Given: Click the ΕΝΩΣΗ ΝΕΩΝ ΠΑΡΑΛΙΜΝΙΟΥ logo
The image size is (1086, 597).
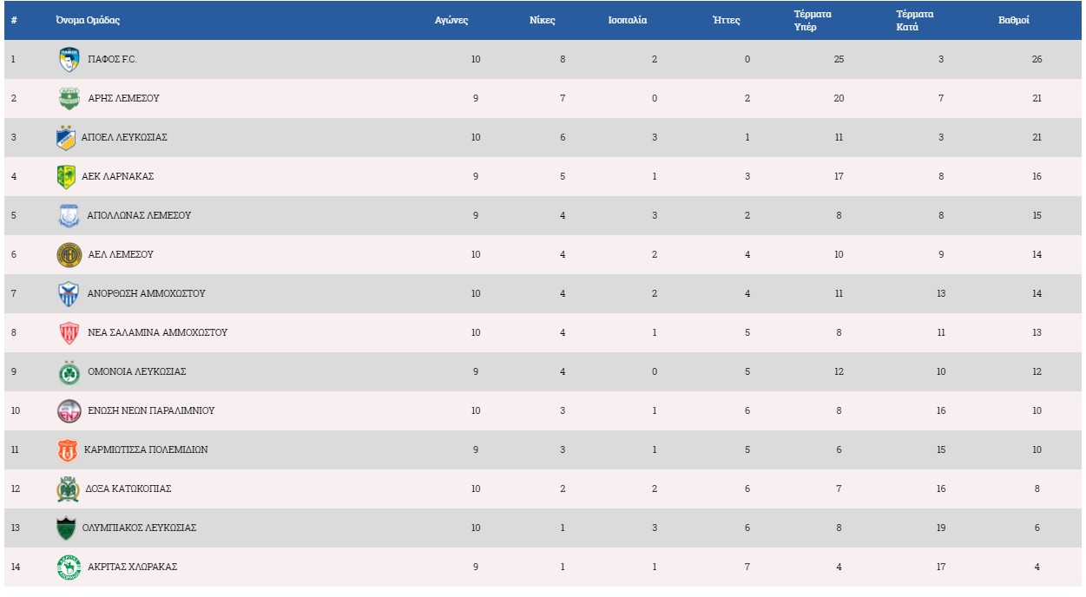Looking at the screenshot, I should click(x=69, y=410).
